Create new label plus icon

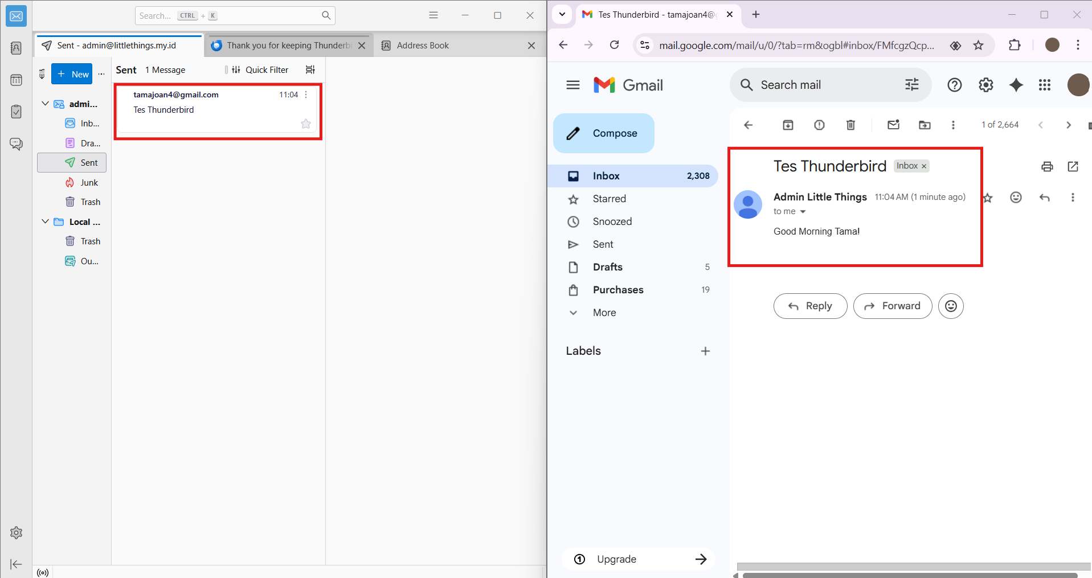pyautogui.click(x=705, y=351)
